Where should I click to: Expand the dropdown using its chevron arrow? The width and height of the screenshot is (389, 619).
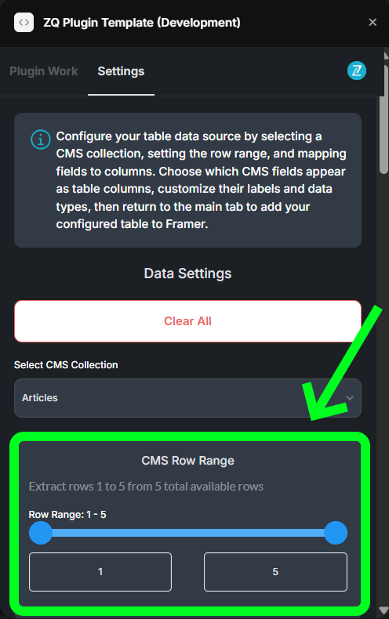click(350, 398)
